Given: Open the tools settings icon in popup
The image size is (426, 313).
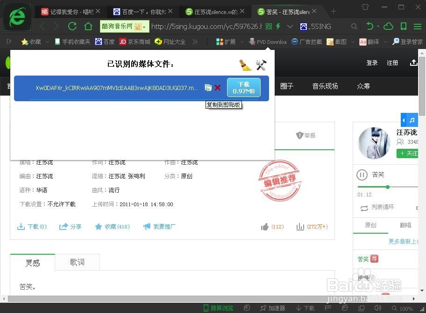Looking at the screenshot, I should [x=261, y=65].
